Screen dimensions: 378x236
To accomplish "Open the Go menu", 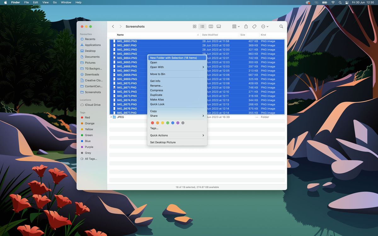I will click(x=54, y=2).
